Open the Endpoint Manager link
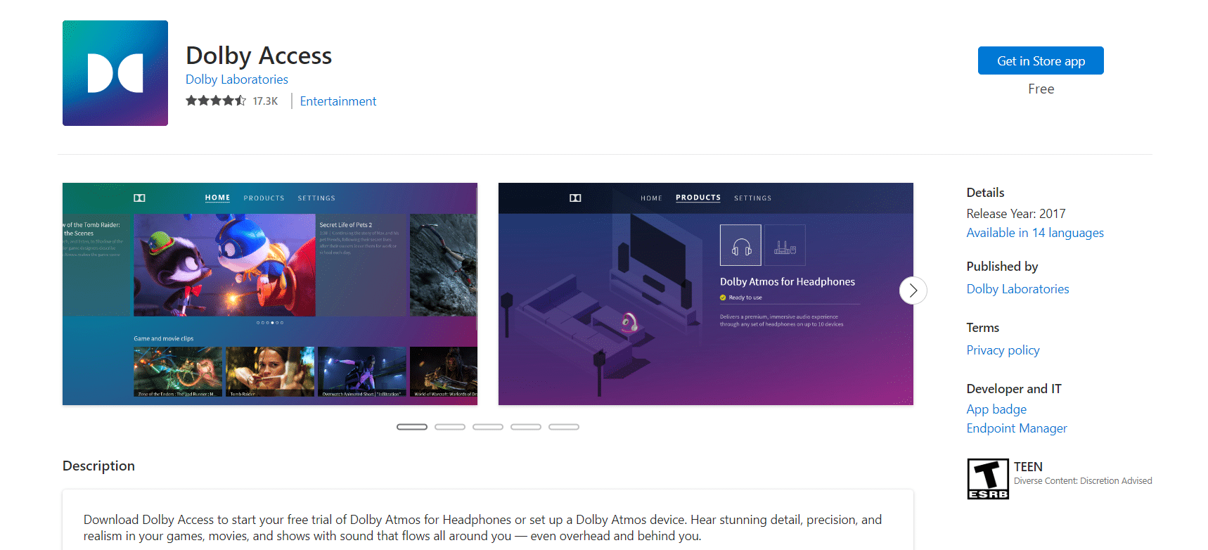The height and width of the screenshot is (550, 1208). [1017, 428]
